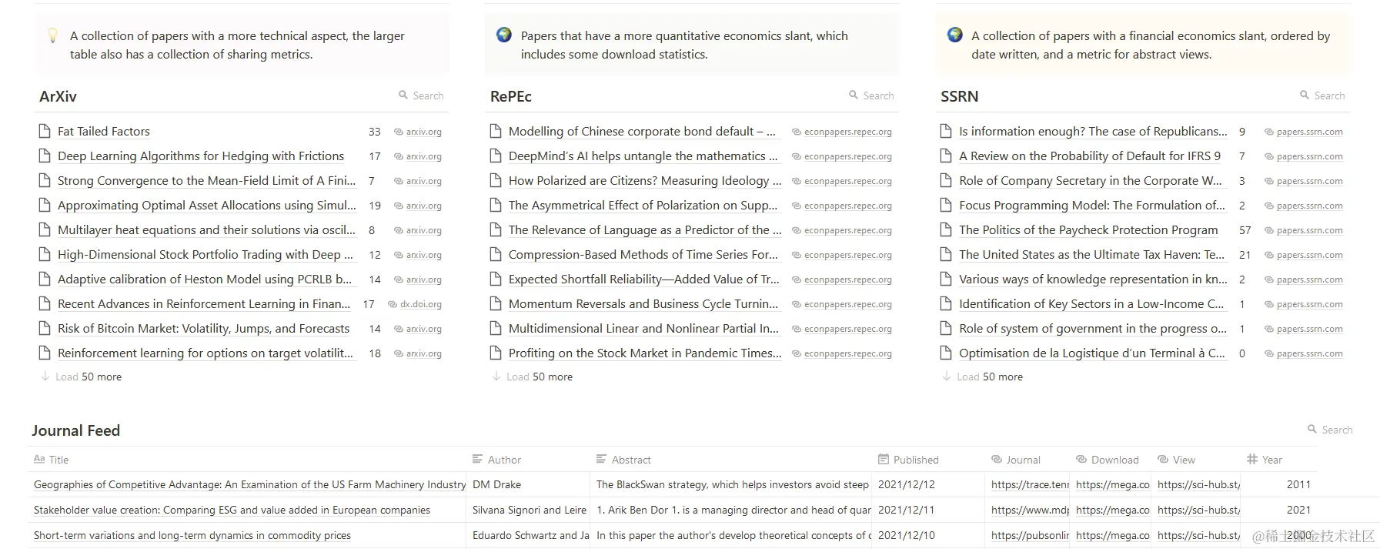Click the search icon in SSRN section
Image resolution: width=1380 pixels, height=549 pixels.
1305,95
